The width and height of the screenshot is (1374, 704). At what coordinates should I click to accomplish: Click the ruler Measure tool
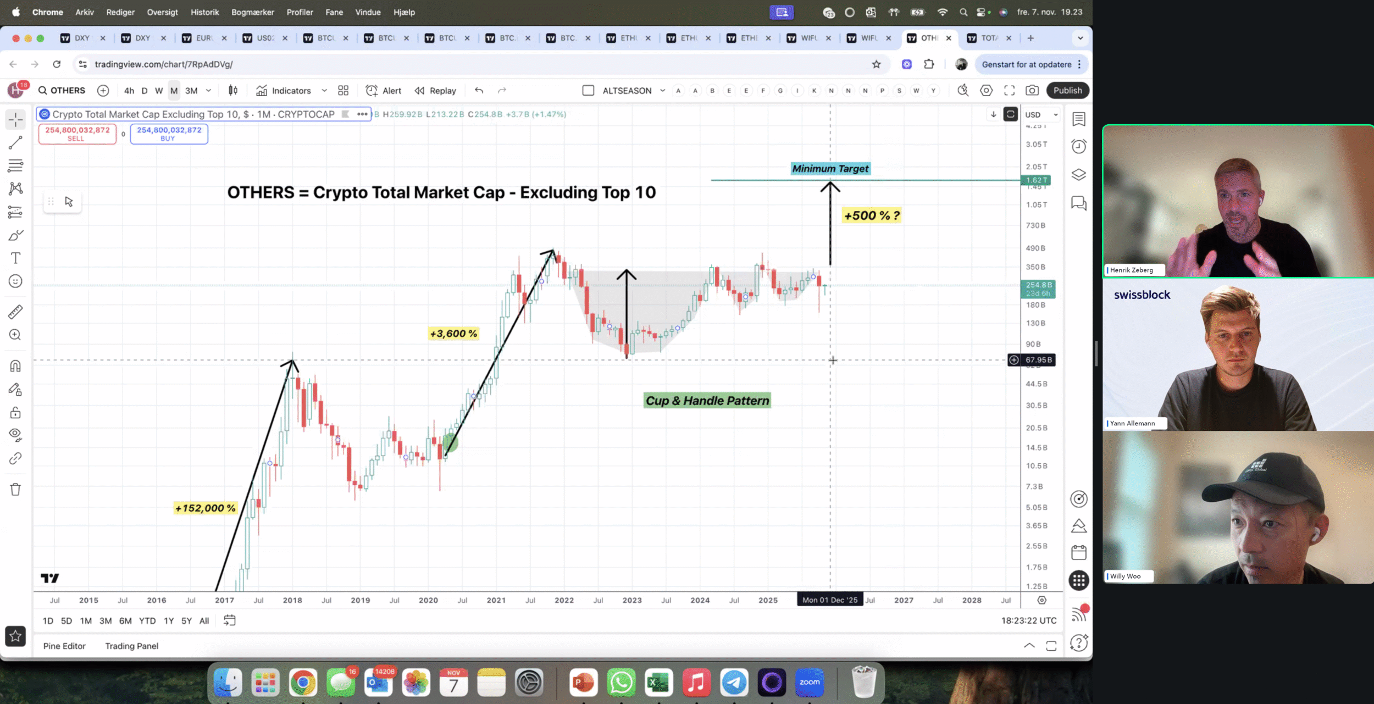(x=15, y=312)
